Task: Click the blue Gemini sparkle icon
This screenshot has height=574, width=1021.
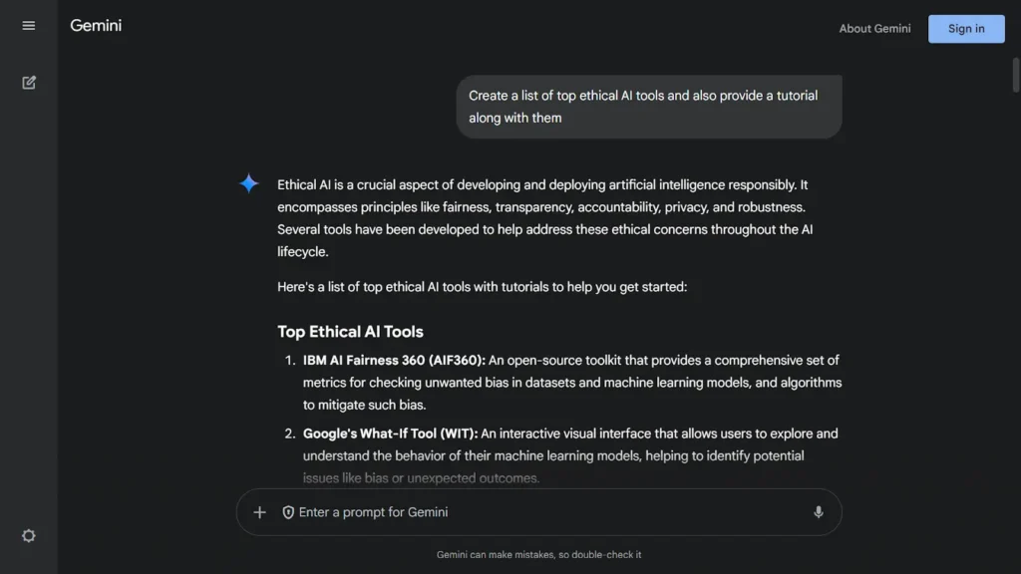Action: (x=248, y=183)
